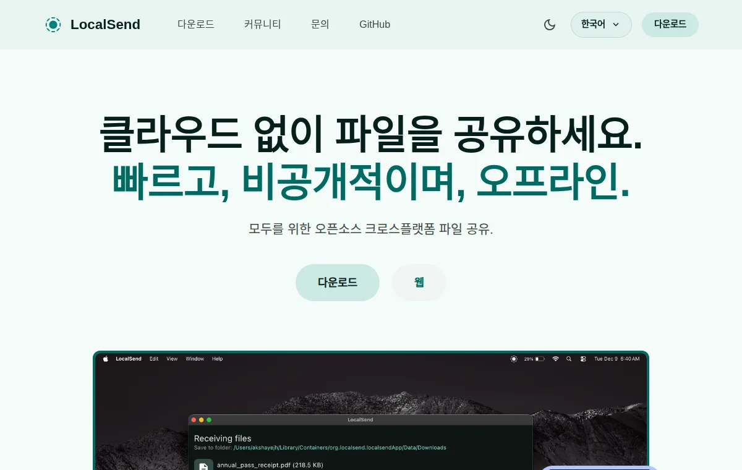Click the Save to folder Downloads path link
This screenshot has height=470, width=742.
[339, 448]
